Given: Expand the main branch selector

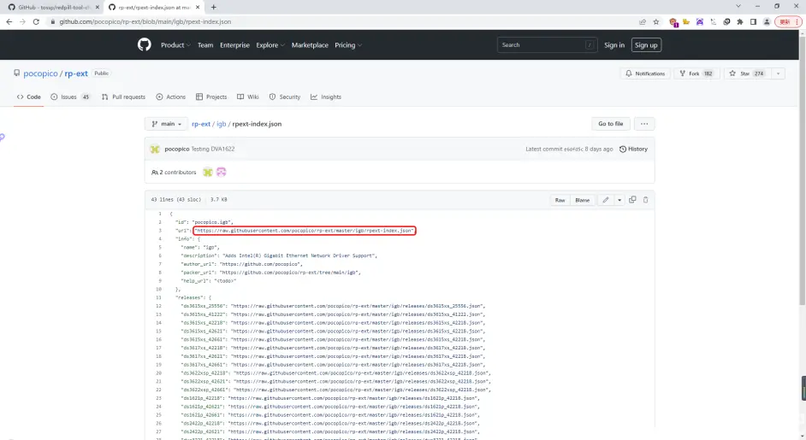Looking at the screenshot, I should [164, 124].
